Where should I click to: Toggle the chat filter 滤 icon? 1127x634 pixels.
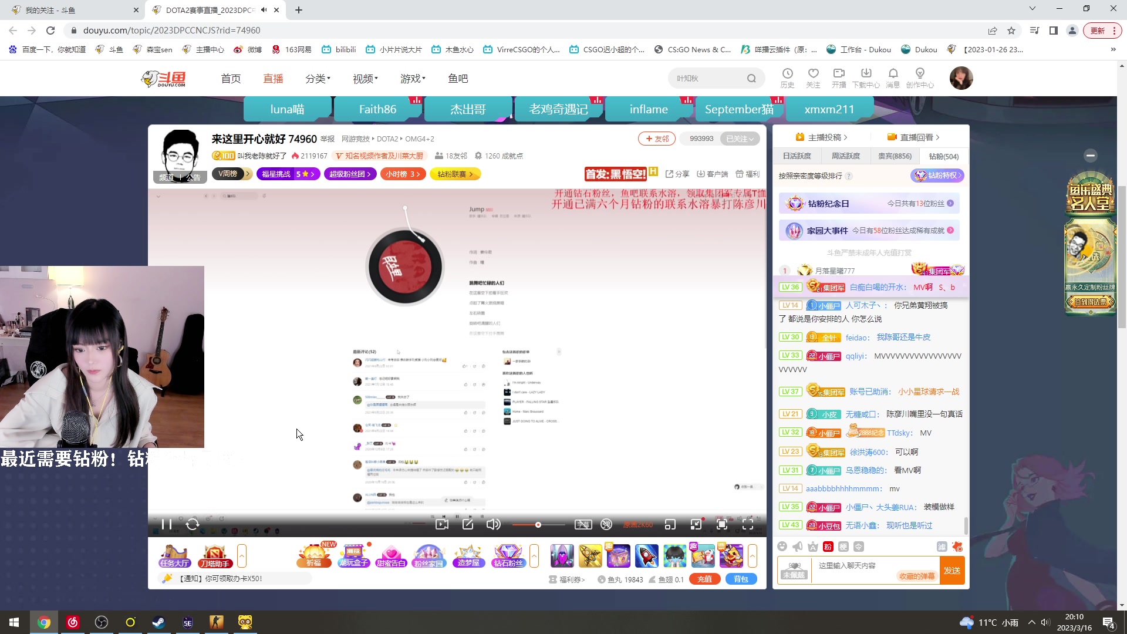pyautogui.click(x=942, y=547)
